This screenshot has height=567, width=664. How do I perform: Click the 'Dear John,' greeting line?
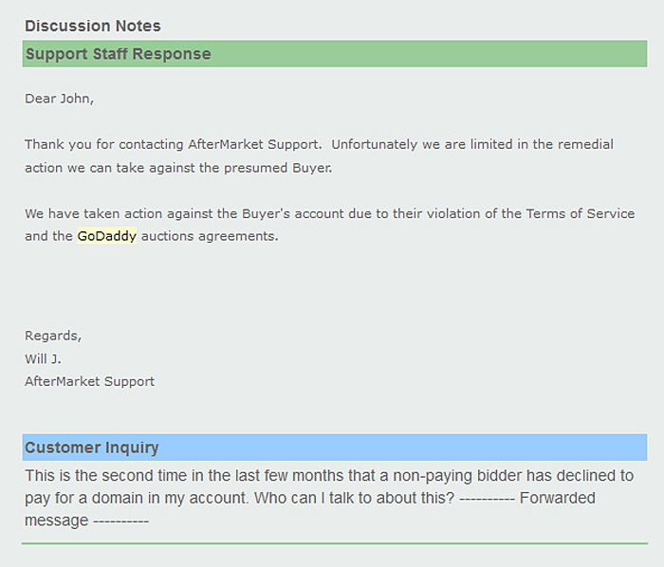click(59, 99)
